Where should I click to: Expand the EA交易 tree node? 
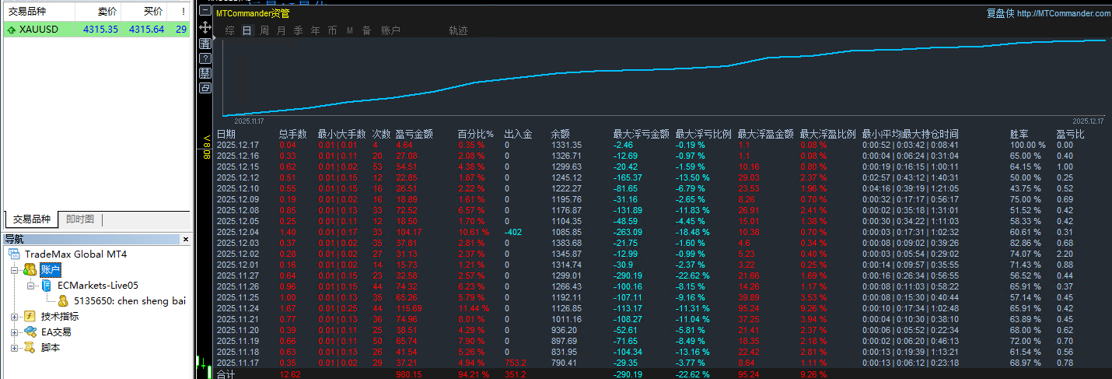tap(15, 332)
